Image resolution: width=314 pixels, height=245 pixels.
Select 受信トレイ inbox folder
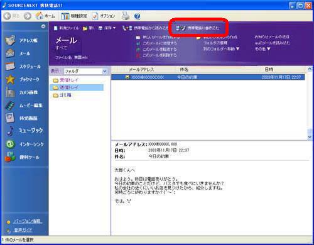coord(66,80)
